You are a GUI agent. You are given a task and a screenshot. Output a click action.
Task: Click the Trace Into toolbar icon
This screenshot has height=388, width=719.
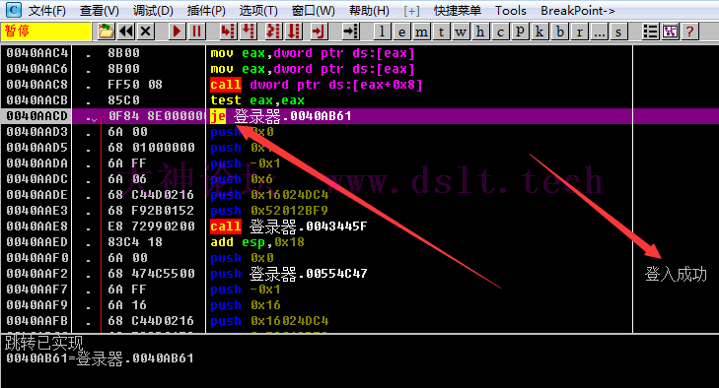[x=273, y=32]
